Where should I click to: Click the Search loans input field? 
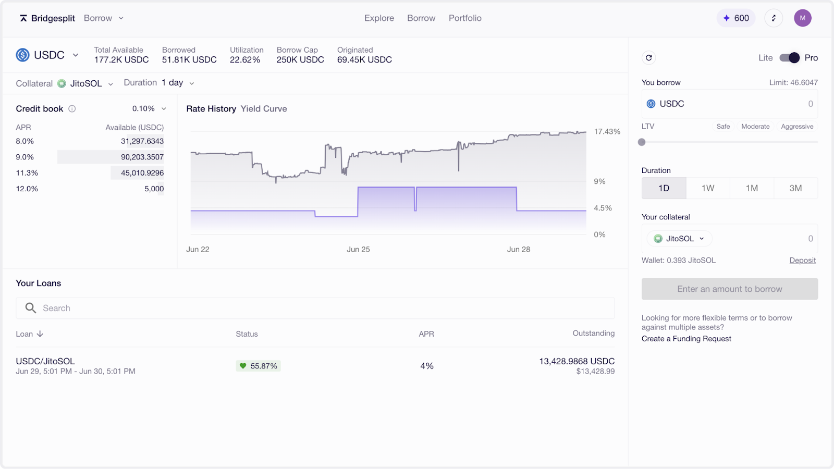[315, 308]
